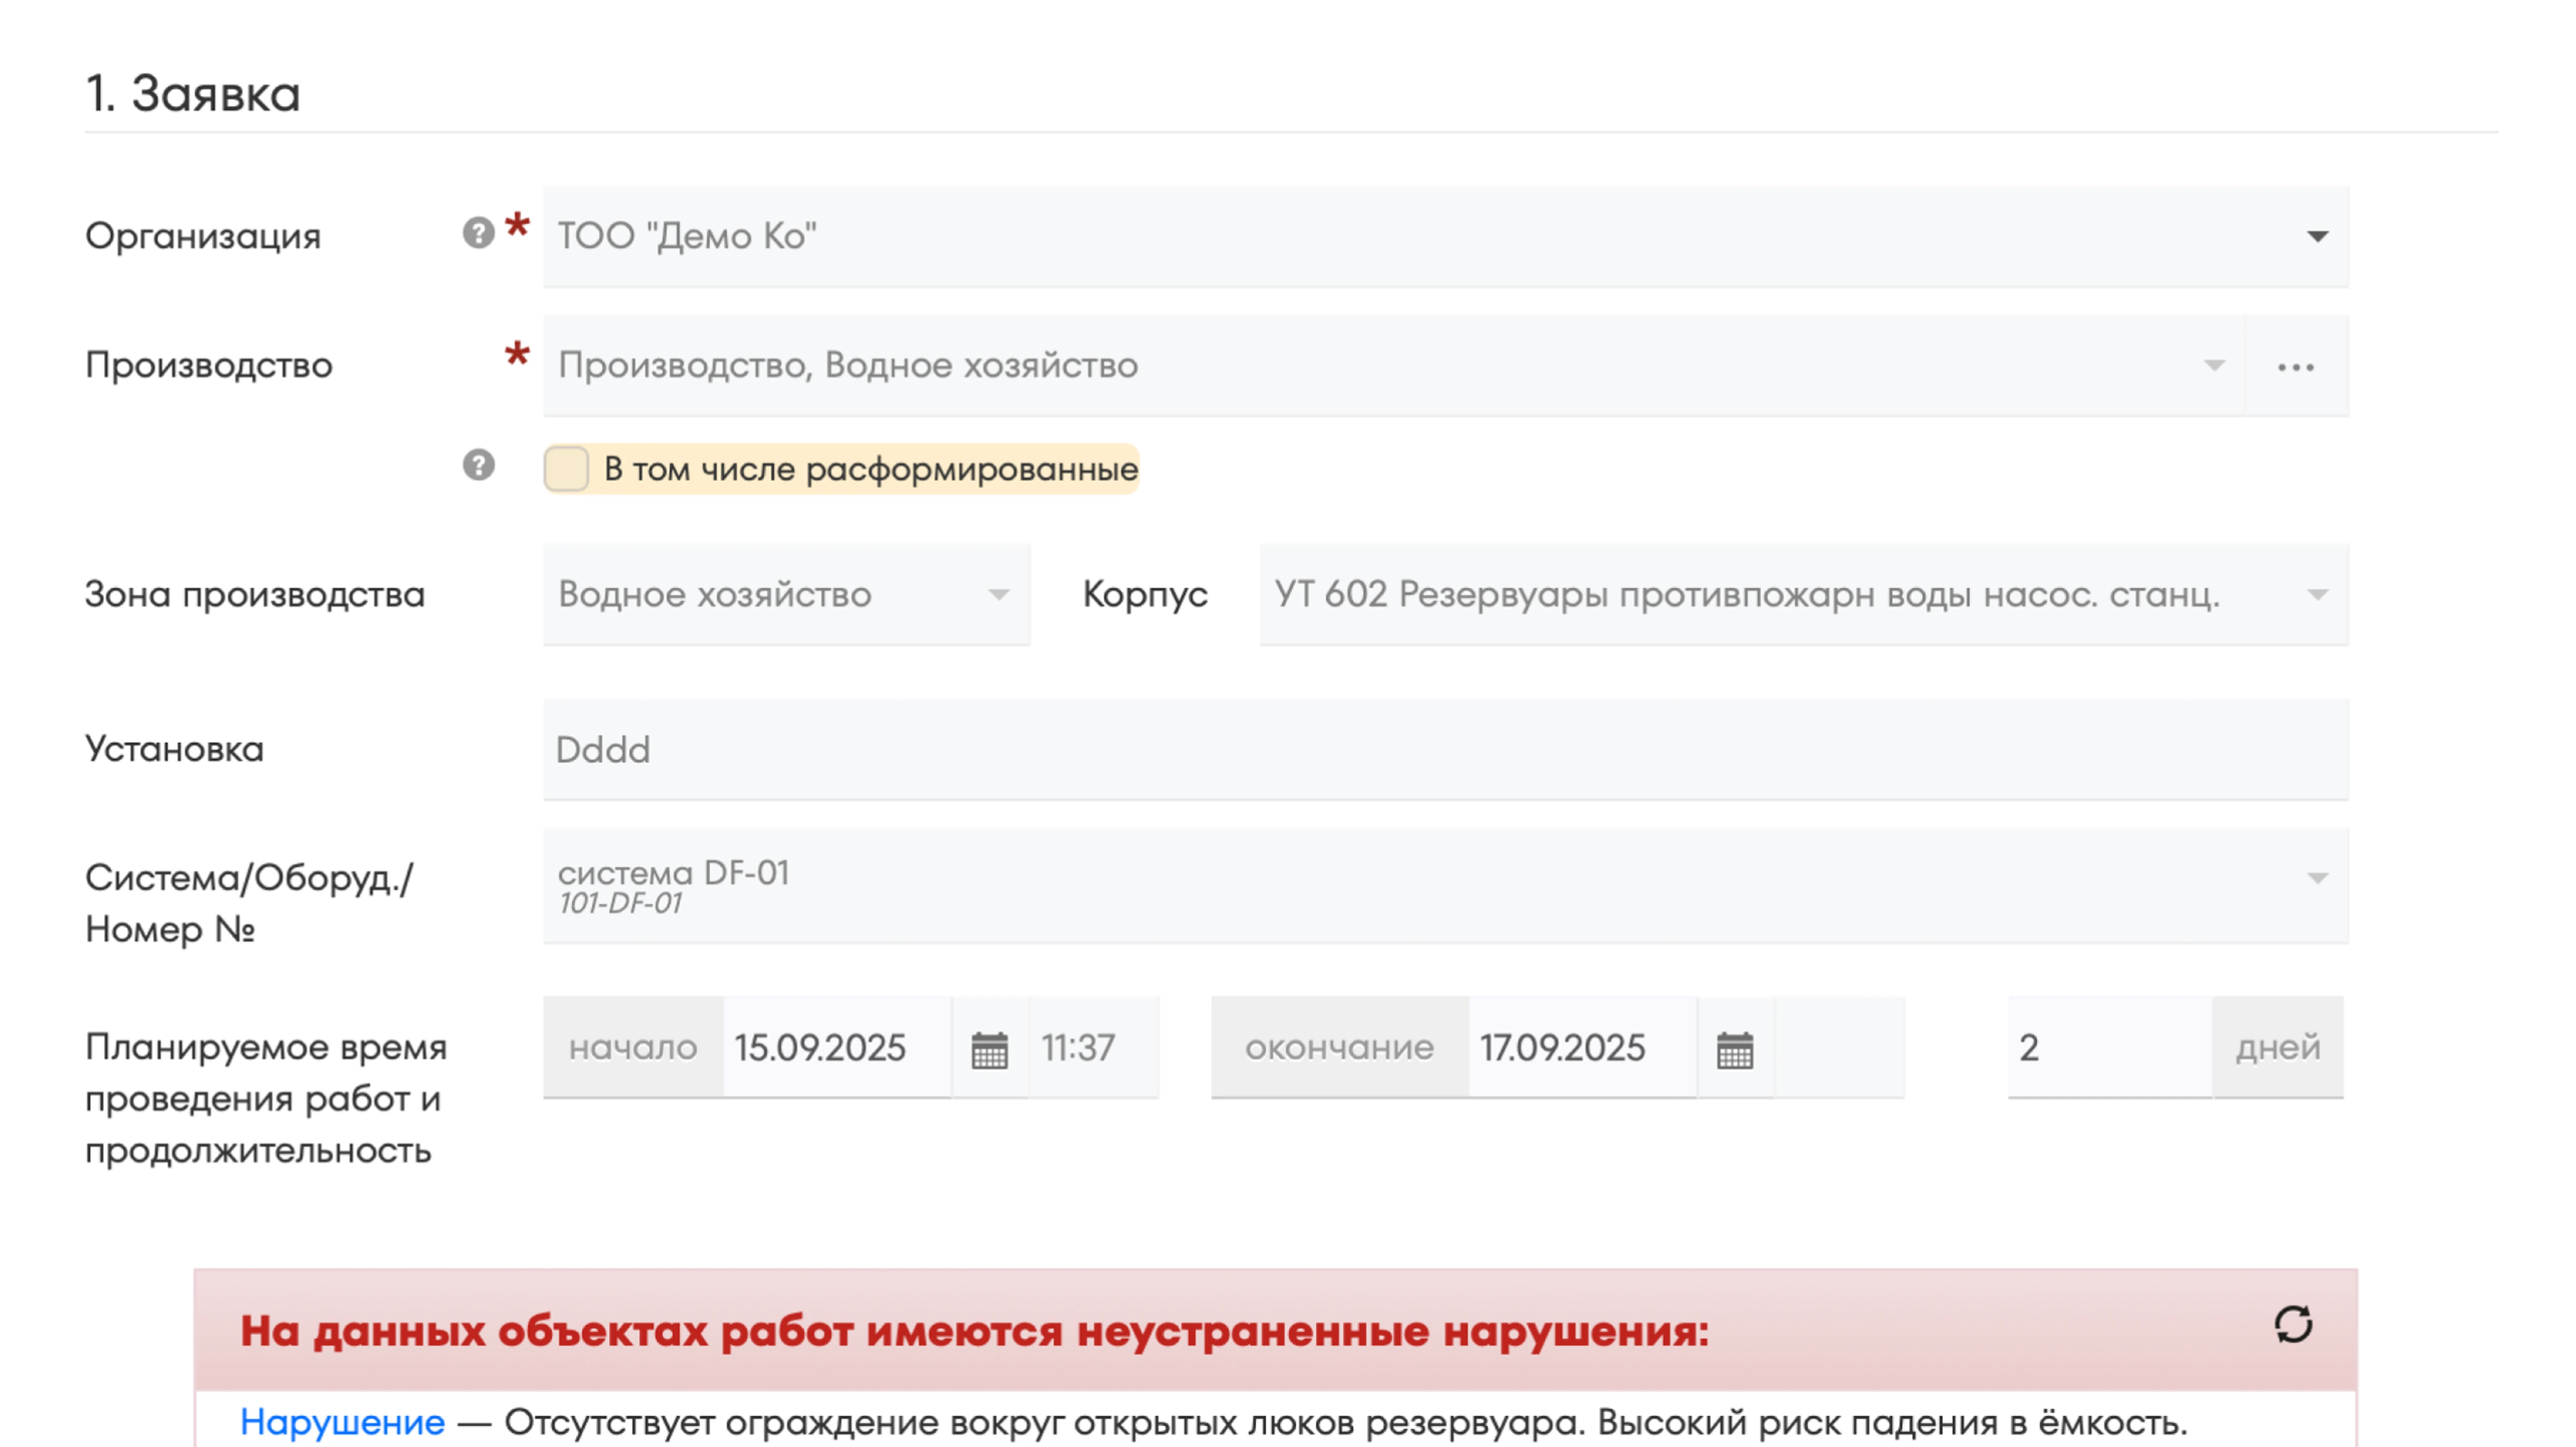Expand Зона производства dropdown
The width and height of the screenshot is (2576, 1447).
997,596
